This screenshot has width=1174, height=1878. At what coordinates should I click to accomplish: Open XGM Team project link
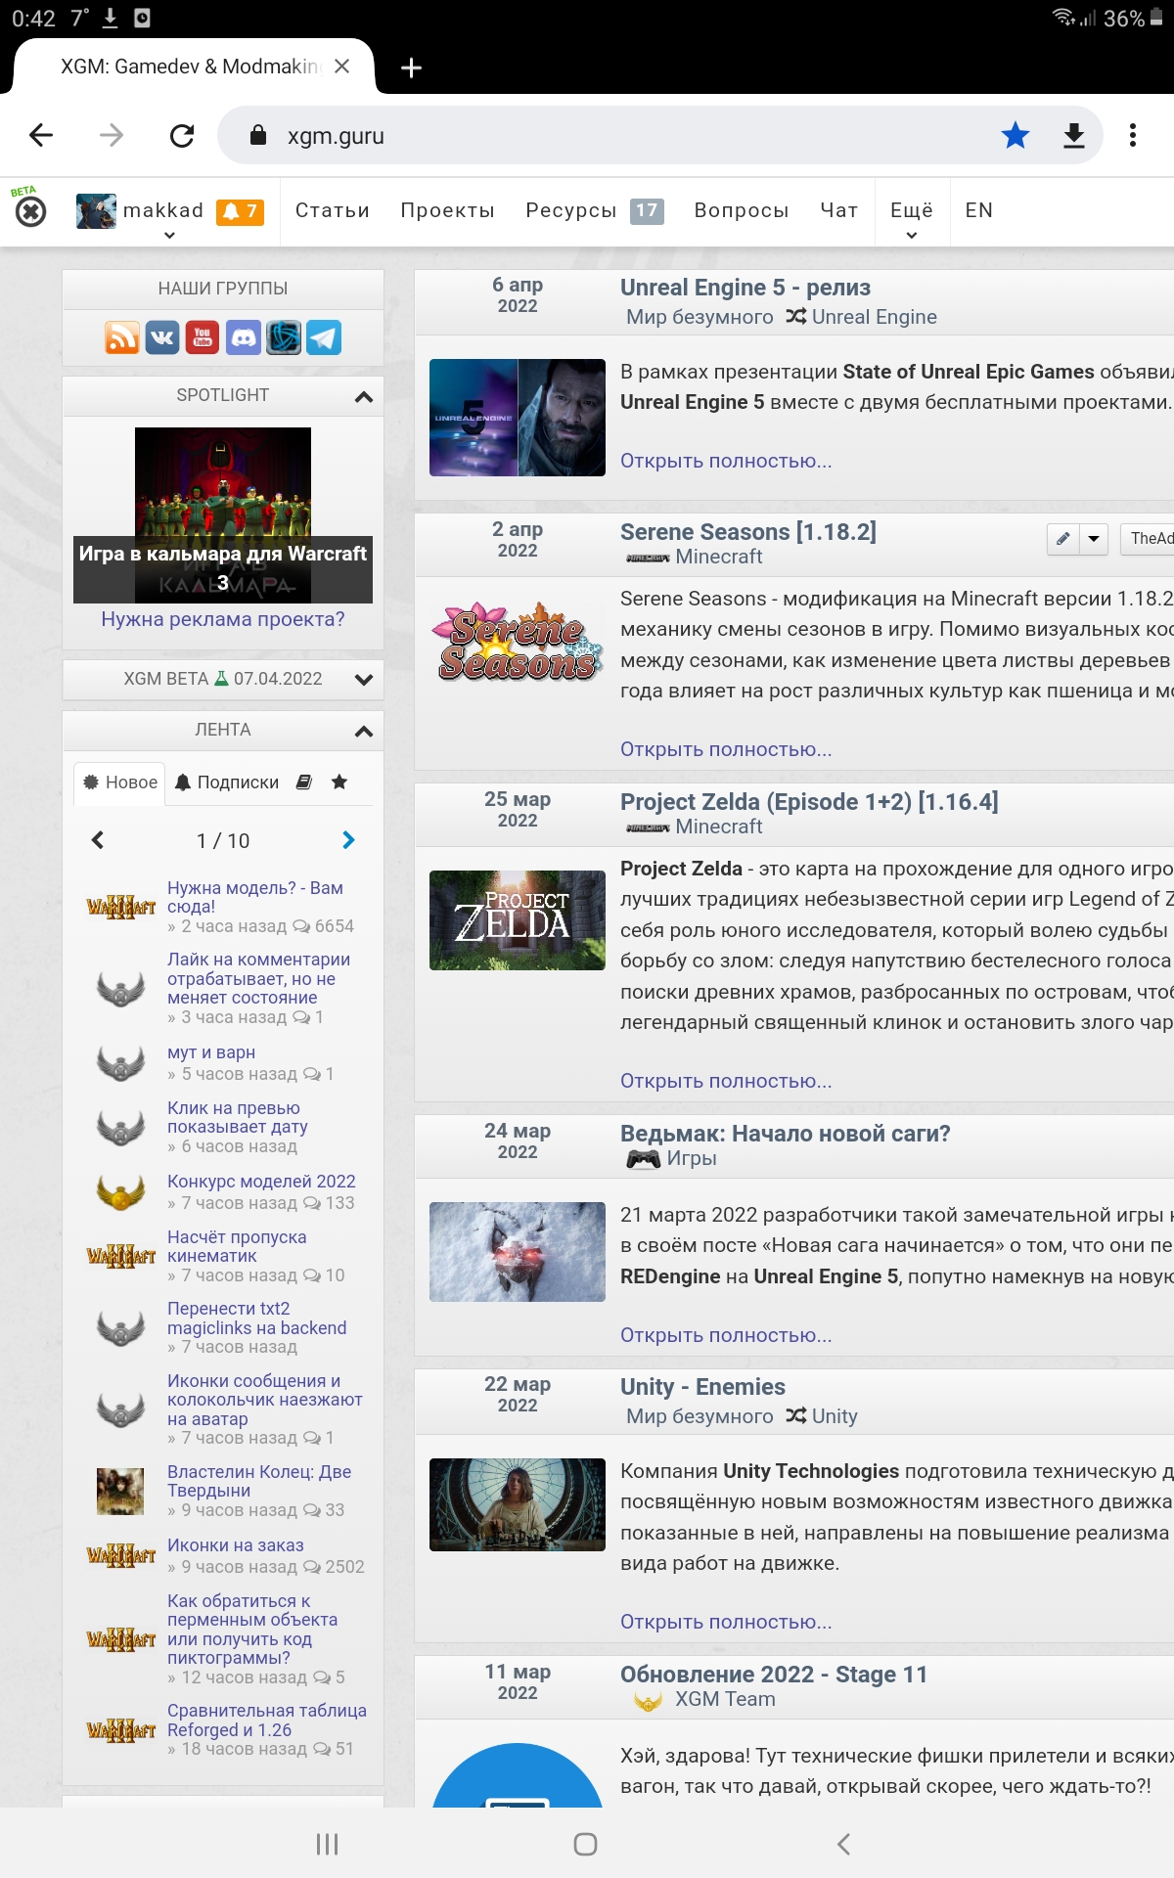click(x=725, y=1699)
